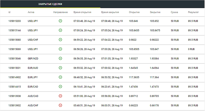This screenshot has width=205, height=111.
Task: Click the Результат column header
Action: 193,12
